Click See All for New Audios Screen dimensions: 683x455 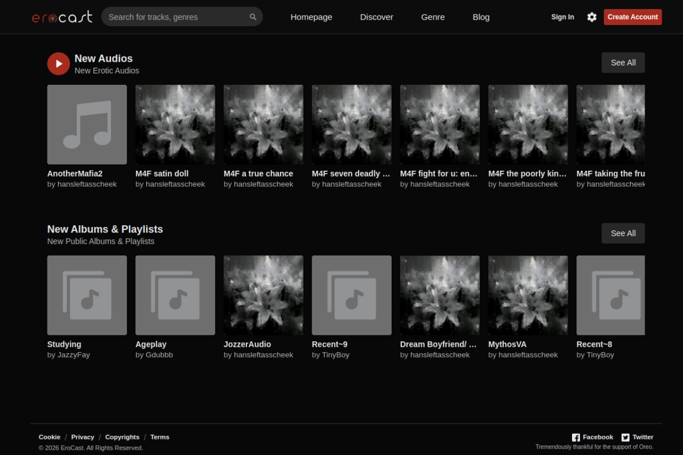pos(623,62)
